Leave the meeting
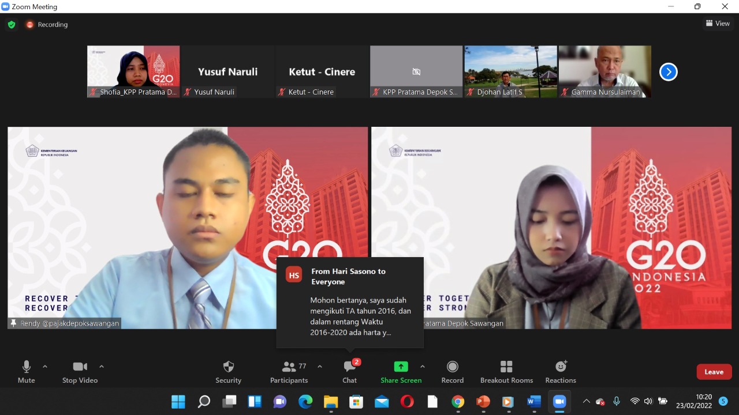The height and width of the screenshot is (415, 739). [714, 372]
